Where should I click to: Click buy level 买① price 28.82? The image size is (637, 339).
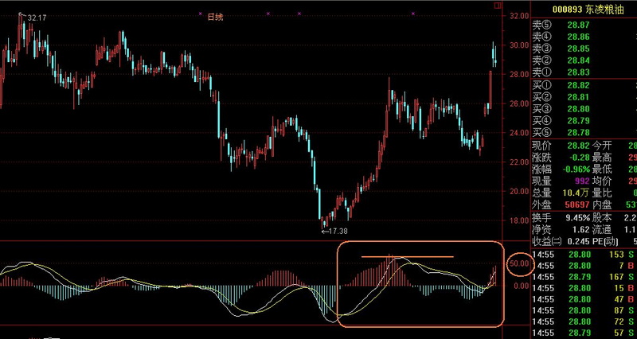[578, 84]
